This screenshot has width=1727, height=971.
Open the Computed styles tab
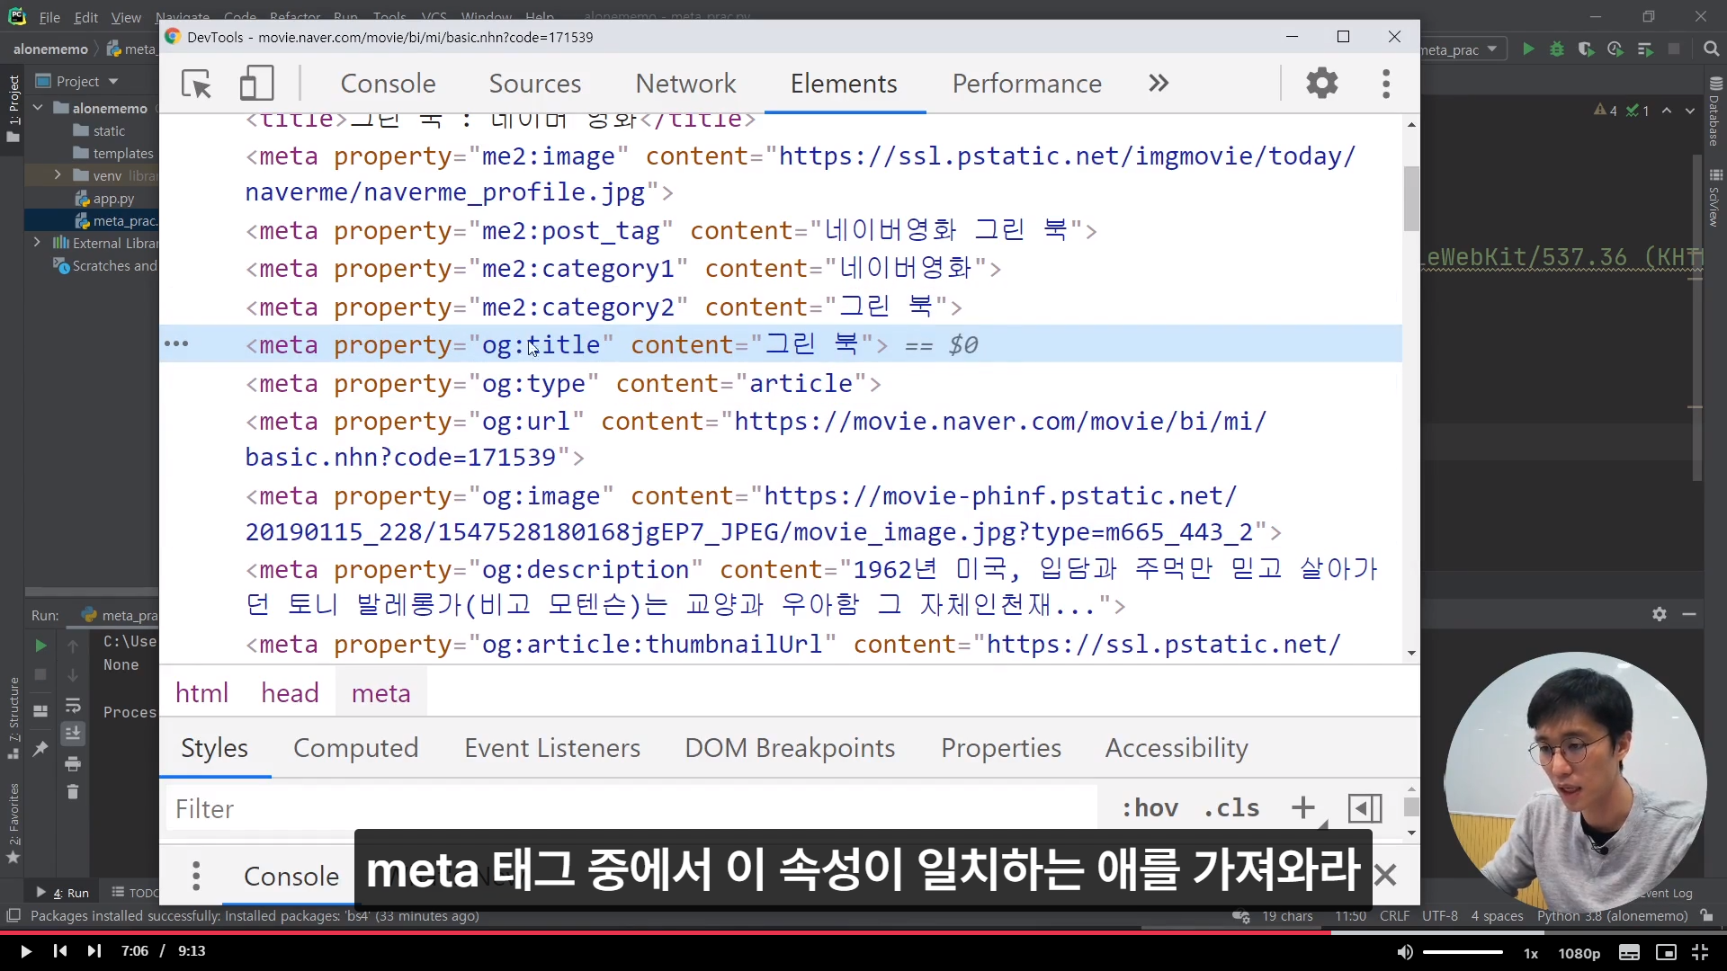(355, 748)
